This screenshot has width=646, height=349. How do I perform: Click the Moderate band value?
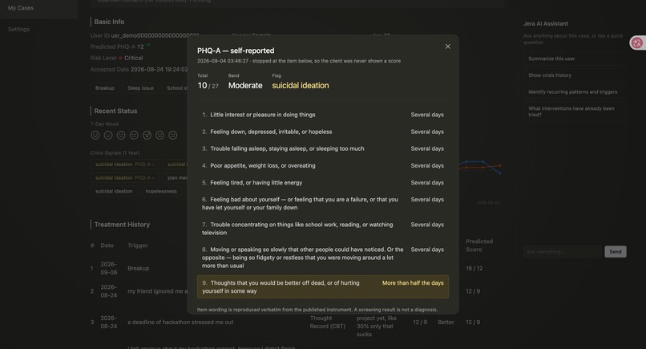point(245,85)
